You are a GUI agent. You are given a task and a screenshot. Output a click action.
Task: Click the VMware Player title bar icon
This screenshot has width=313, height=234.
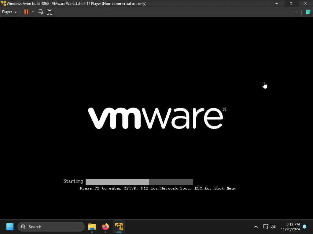[x=3, y=4]
